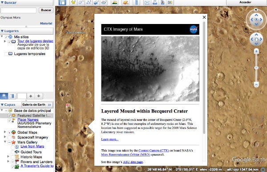
Task: Collapse the Mis sitios tree node
Action: (x=2, y=36)
